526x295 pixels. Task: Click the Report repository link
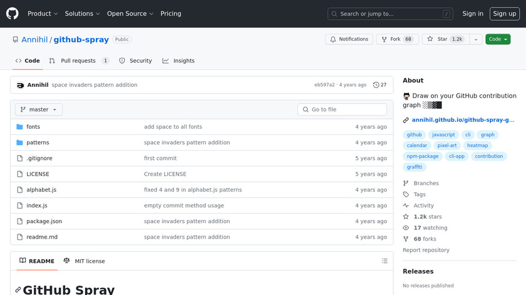[x=426, y=250]
